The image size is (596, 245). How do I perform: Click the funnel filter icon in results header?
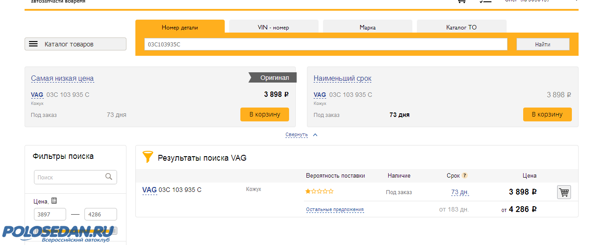click(x=147, y=157)
